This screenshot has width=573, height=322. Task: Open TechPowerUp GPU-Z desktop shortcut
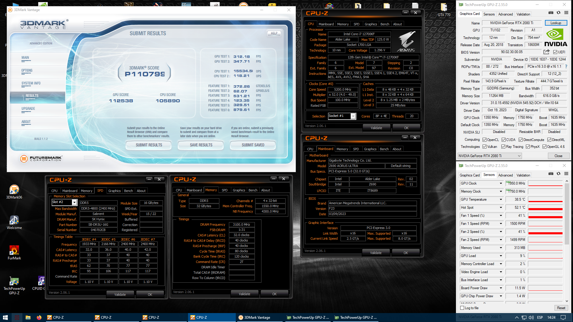(14, 285)
